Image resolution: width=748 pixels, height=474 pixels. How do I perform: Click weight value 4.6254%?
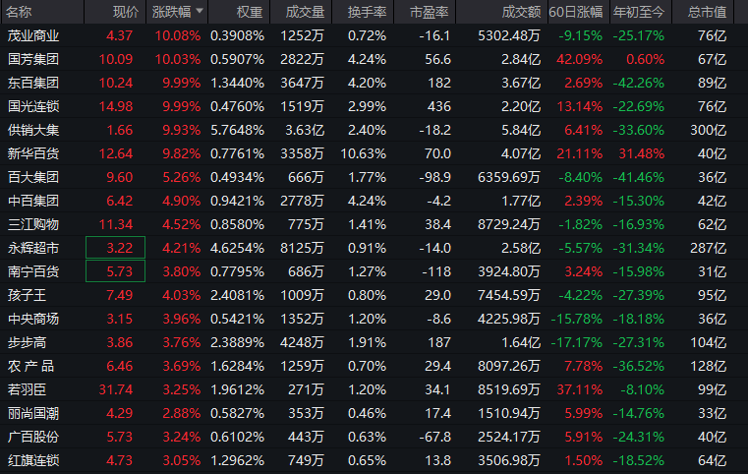pyautogui.click(x=237, y=248)
